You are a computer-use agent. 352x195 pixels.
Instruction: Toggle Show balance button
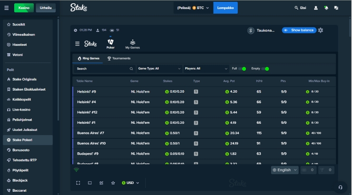tap(299, 30)
